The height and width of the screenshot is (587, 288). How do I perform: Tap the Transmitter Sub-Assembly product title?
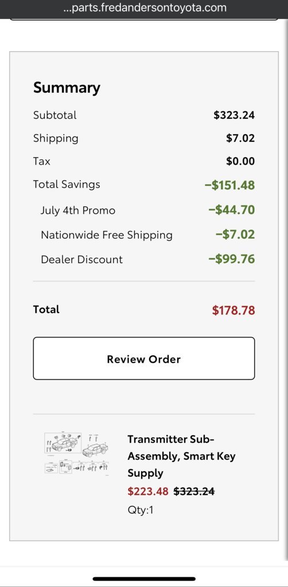click(182, 456)
